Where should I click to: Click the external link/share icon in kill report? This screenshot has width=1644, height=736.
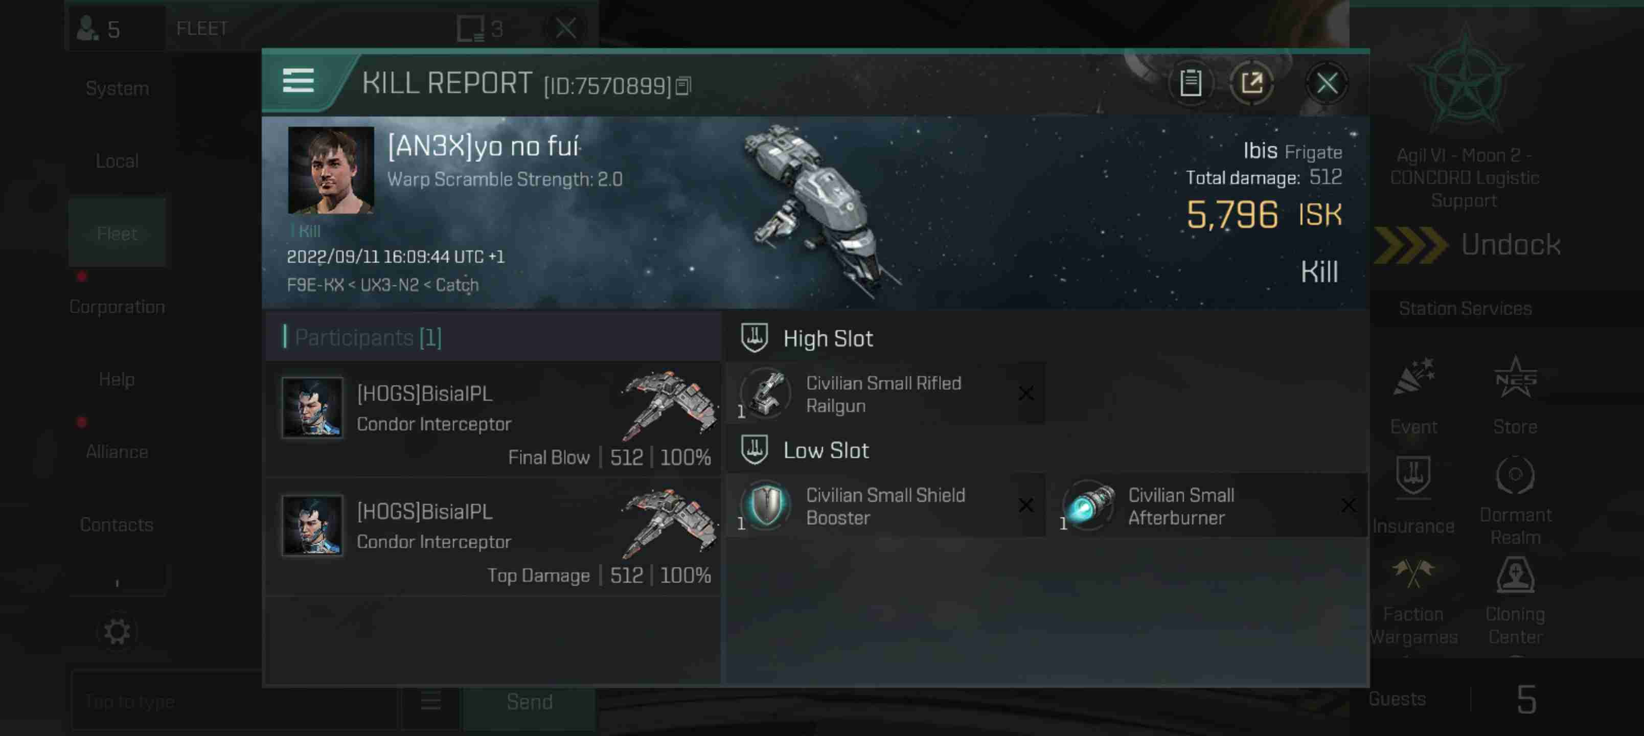(x=1251, y=82)
